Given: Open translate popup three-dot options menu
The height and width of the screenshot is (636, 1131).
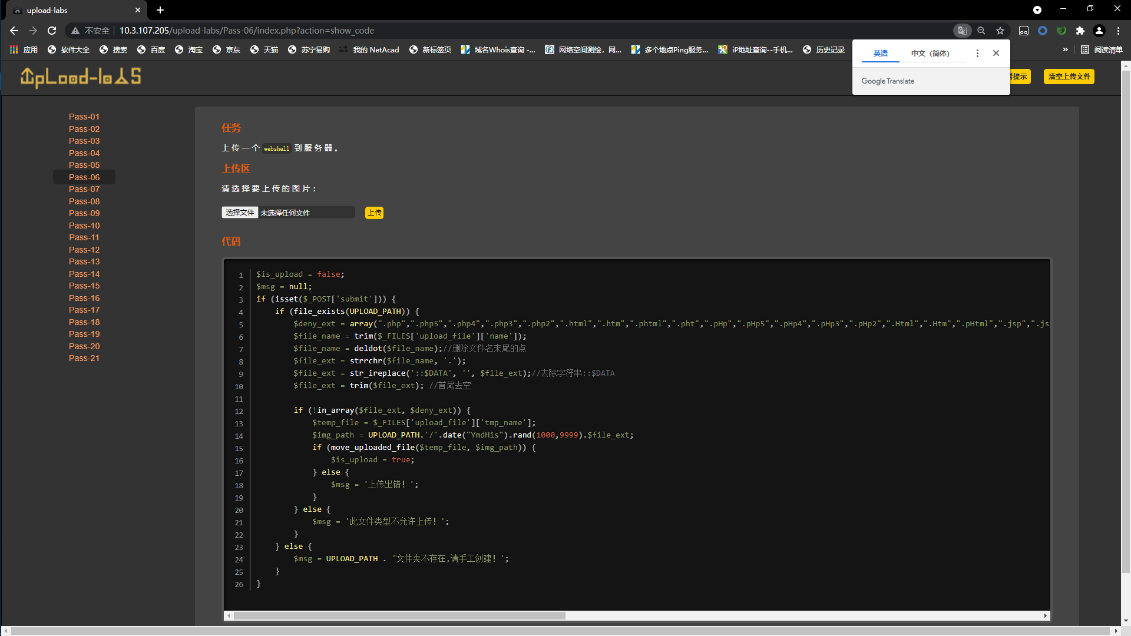Looking at the screenshot, I should coord(977,53).
